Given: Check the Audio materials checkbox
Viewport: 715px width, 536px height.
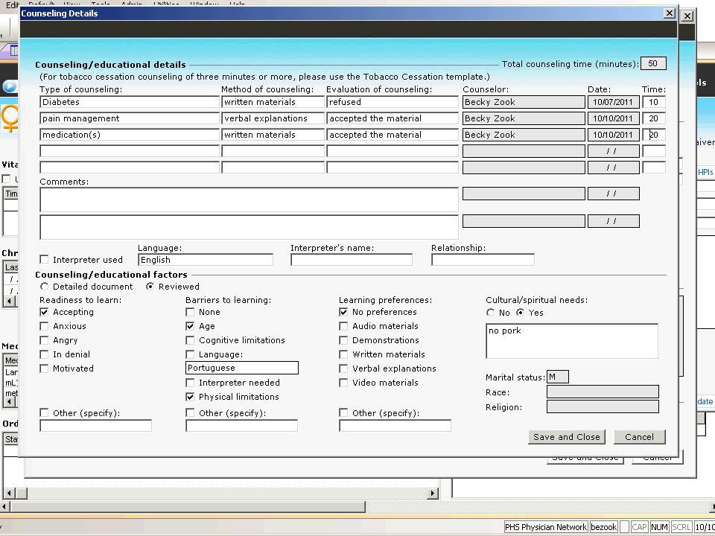Looking at the screenshot, I should click(x=343, y=326).
